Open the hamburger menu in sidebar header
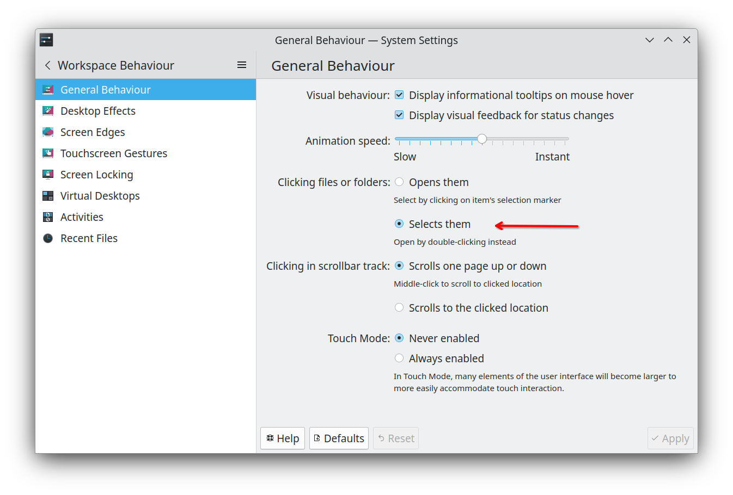The image size is (733, 495). coord(242,65)
